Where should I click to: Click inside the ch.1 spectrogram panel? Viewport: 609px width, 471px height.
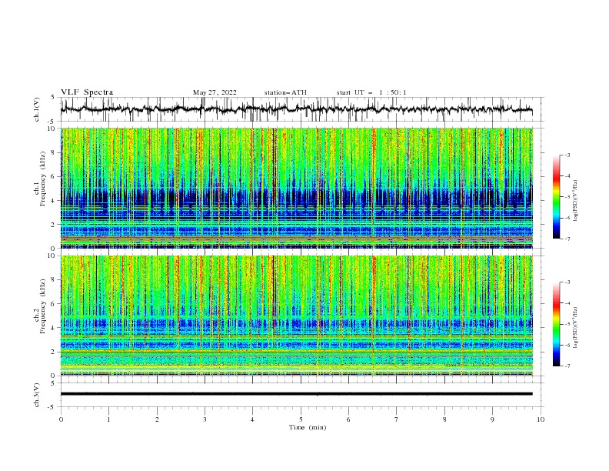[x=297, y=188]
